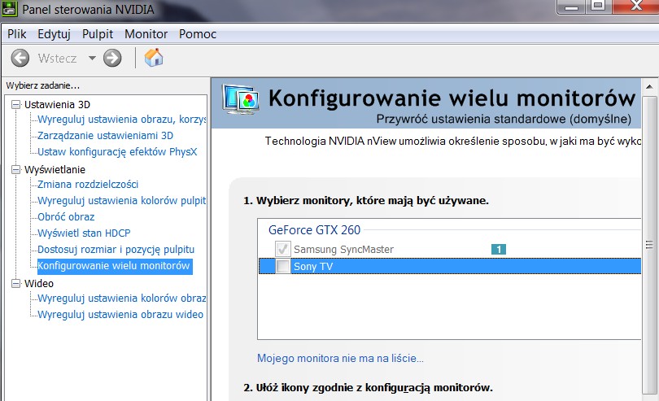Collapse the Wideo tree group
The image size is (659, 401).
point(15,283)
